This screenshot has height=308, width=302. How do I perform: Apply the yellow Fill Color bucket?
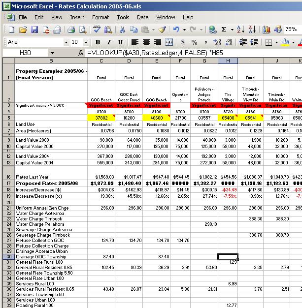pyautogui.click(x=285, y=42)
